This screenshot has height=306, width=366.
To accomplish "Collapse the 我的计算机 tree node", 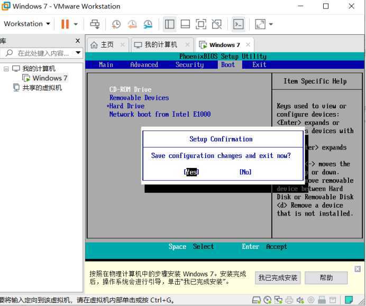I will tap(6, 69).
